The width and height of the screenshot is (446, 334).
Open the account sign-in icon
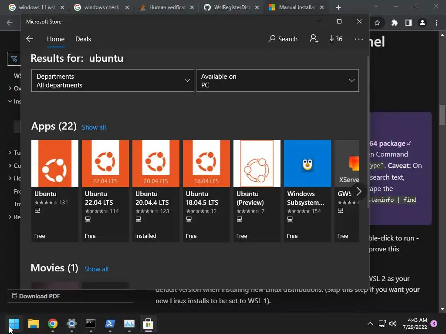pyautogui.click(x=314, y=39)
